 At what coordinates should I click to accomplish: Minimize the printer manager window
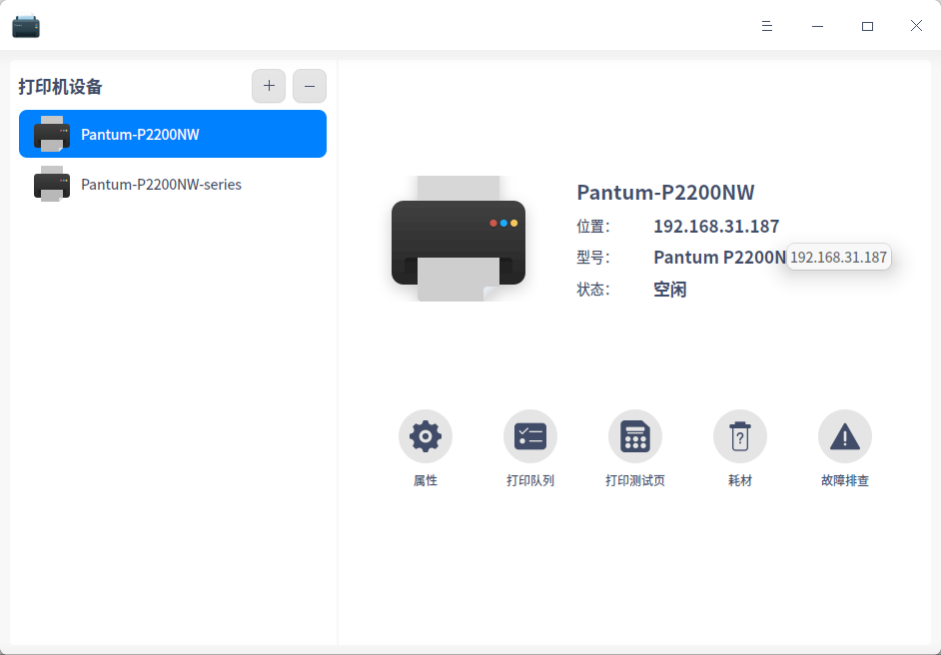pyautogui.click(x=817, y=26)
